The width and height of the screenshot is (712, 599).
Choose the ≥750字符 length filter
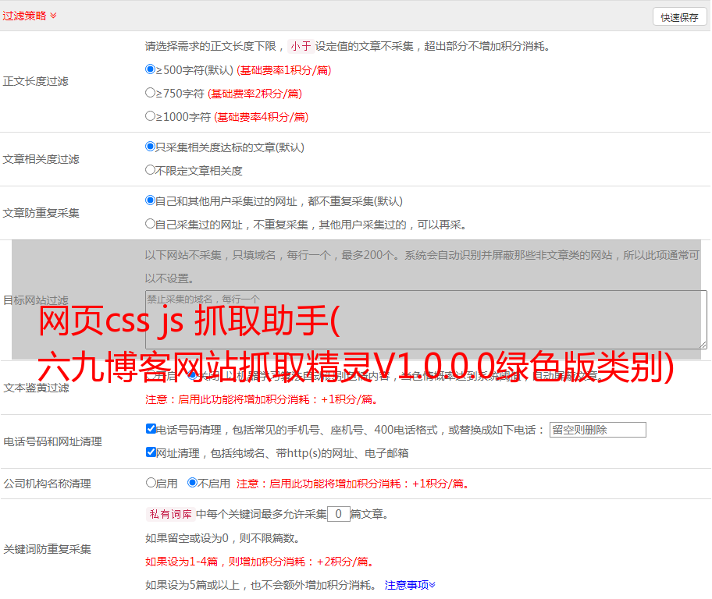(151, 93)
